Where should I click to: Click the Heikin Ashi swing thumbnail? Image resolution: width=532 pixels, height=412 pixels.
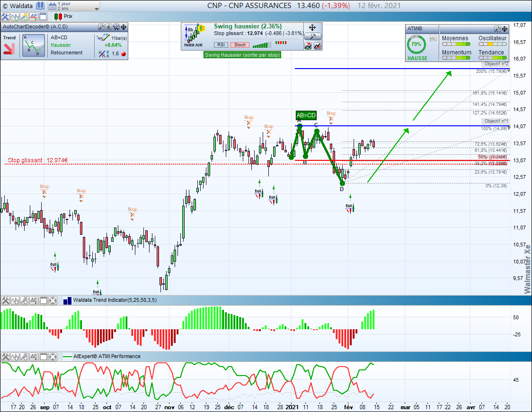coord(194,35)
